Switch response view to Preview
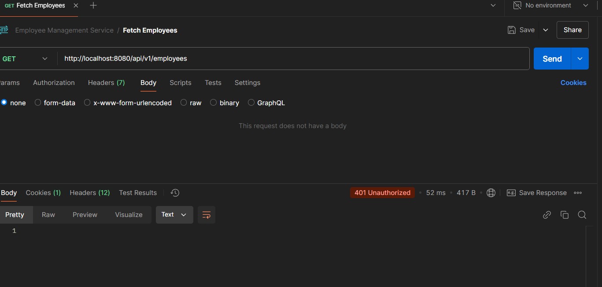Image resolution: width=602 pixels, height=287 pixels. 85,215
